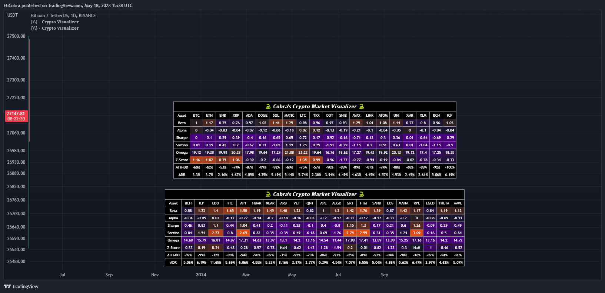
Task: Click the XMR column header
Action: coord(410,116)
